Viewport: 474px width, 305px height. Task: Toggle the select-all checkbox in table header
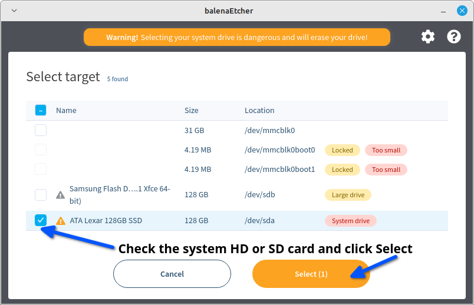click(x=41, y=110)
